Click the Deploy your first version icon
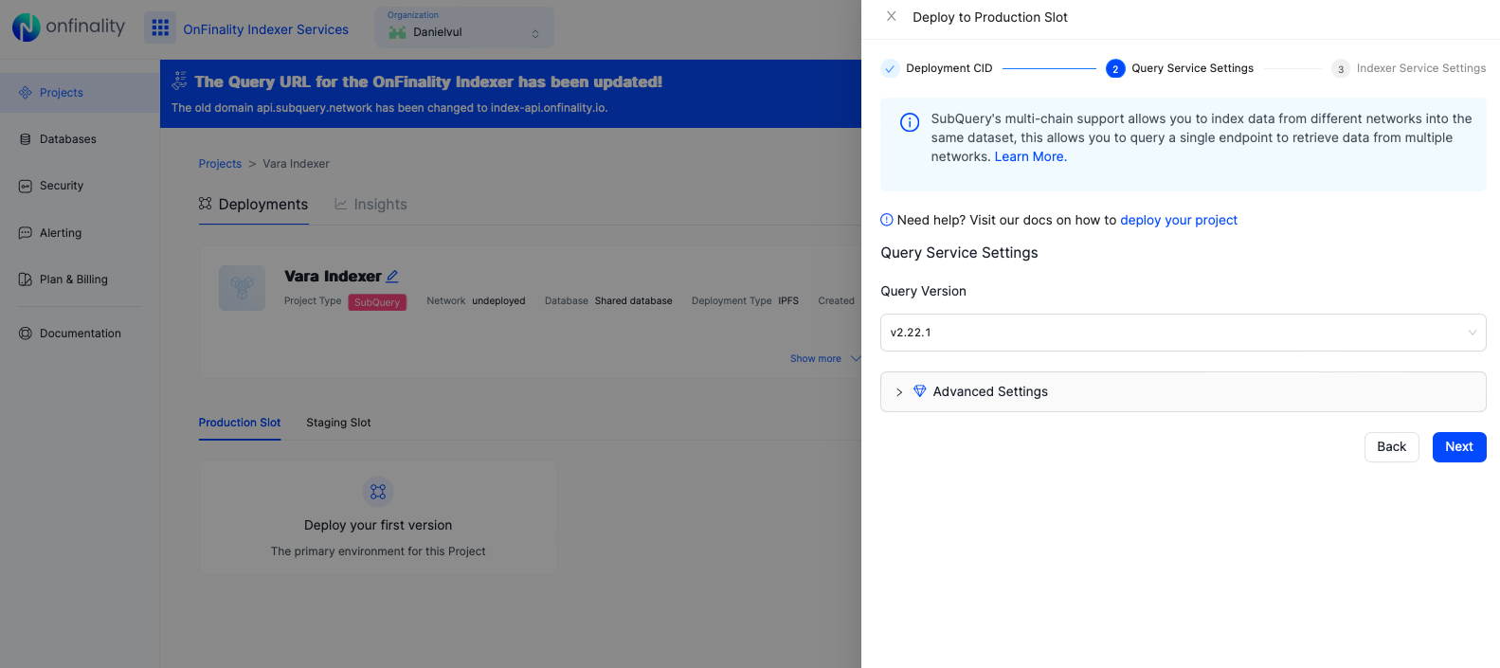Screen dimensions: 1500x668 tap(378, 492)
